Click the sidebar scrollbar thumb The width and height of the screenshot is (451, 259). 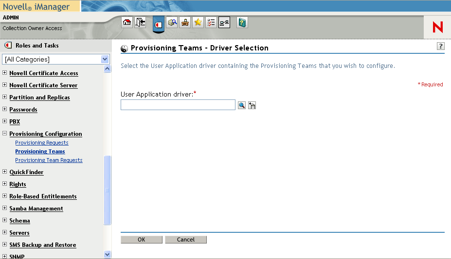108,190
